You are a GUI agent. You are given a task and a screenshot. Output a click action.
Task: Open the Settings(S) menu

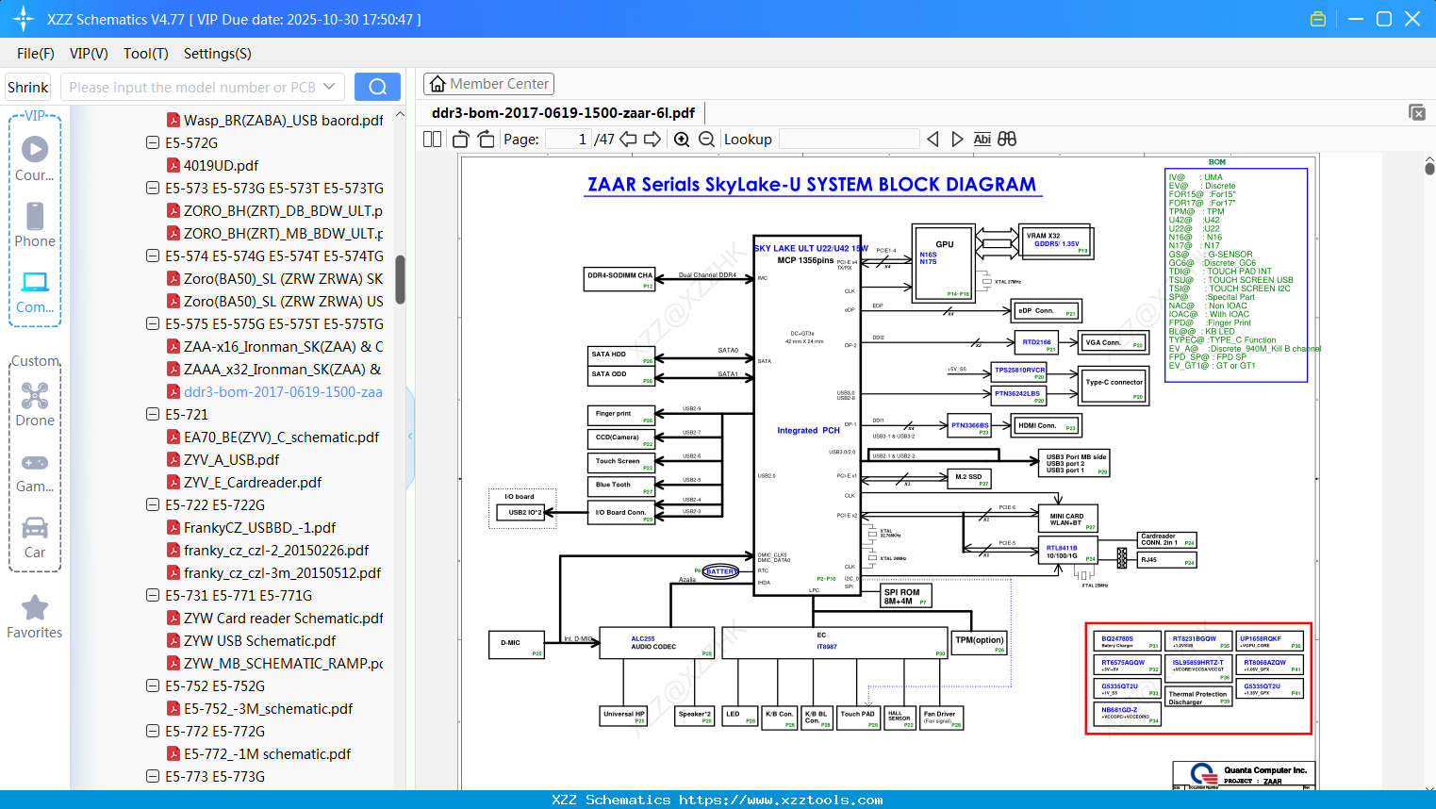tap(218, 54)
